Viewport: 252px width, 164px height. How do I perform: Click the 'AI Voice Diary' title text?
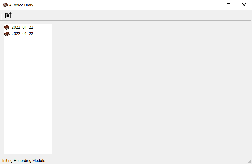pos(21,5)
